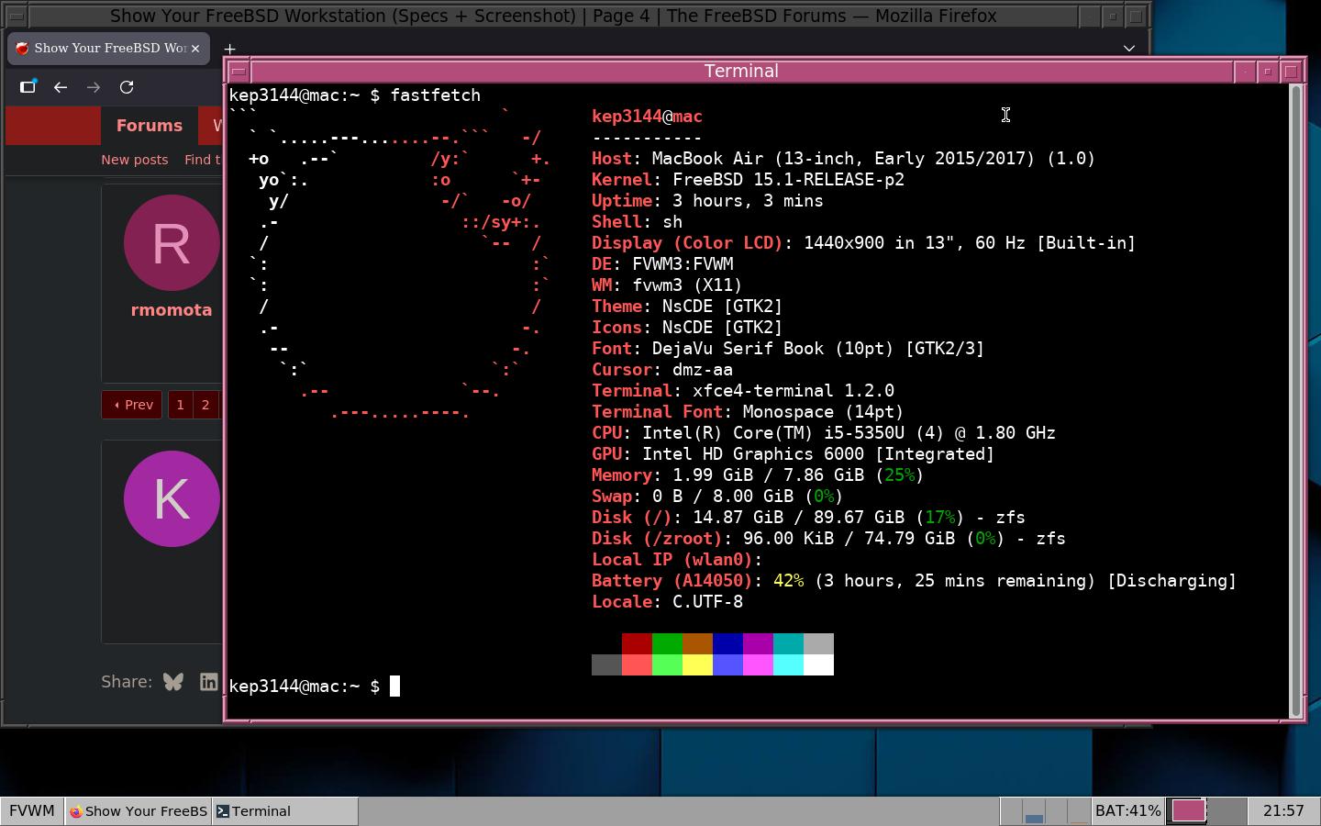Pick the dark blue color swatch
Image resolution: width=1321 pixels, height=826 pixels.
coord(727,643)
